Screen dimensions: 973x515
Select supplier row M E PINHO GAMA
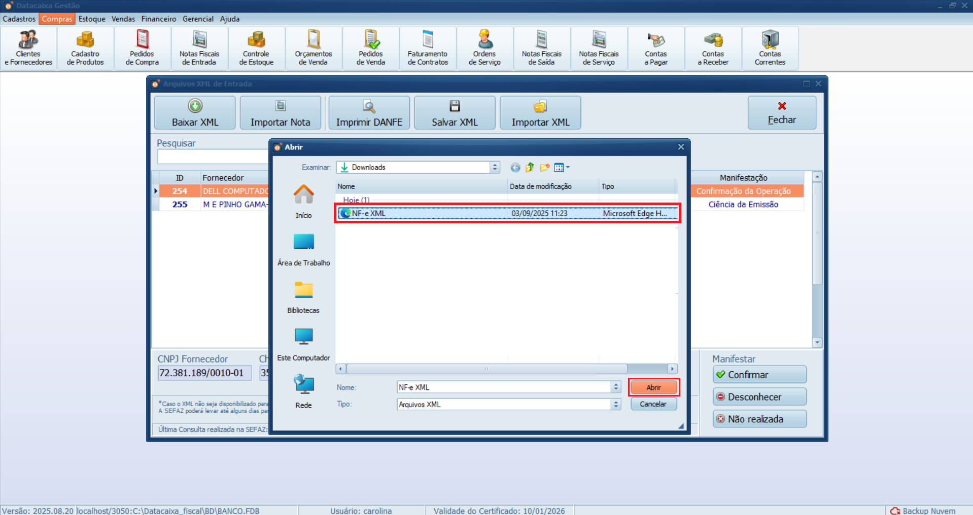[235, 204]
